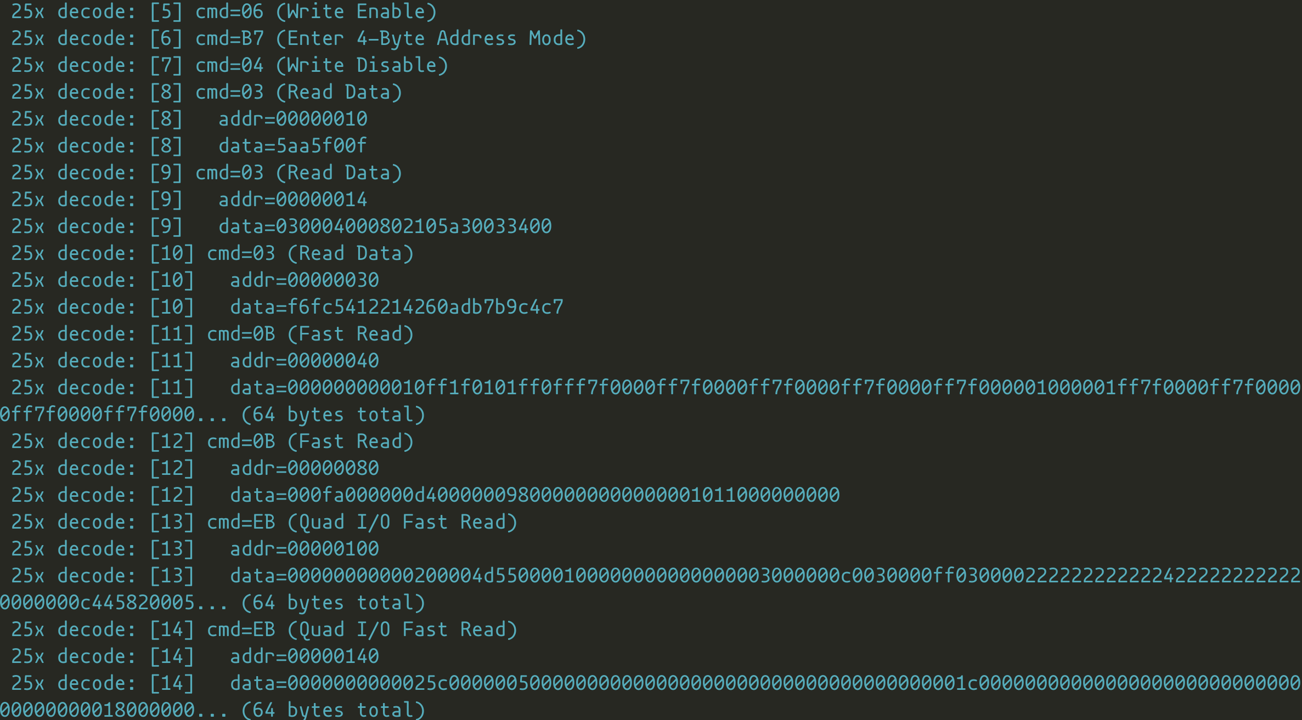This screenshot has width=1302, height=720.
Task: Click the [11] cmd=0B Fast Read line
Action: 212,334
